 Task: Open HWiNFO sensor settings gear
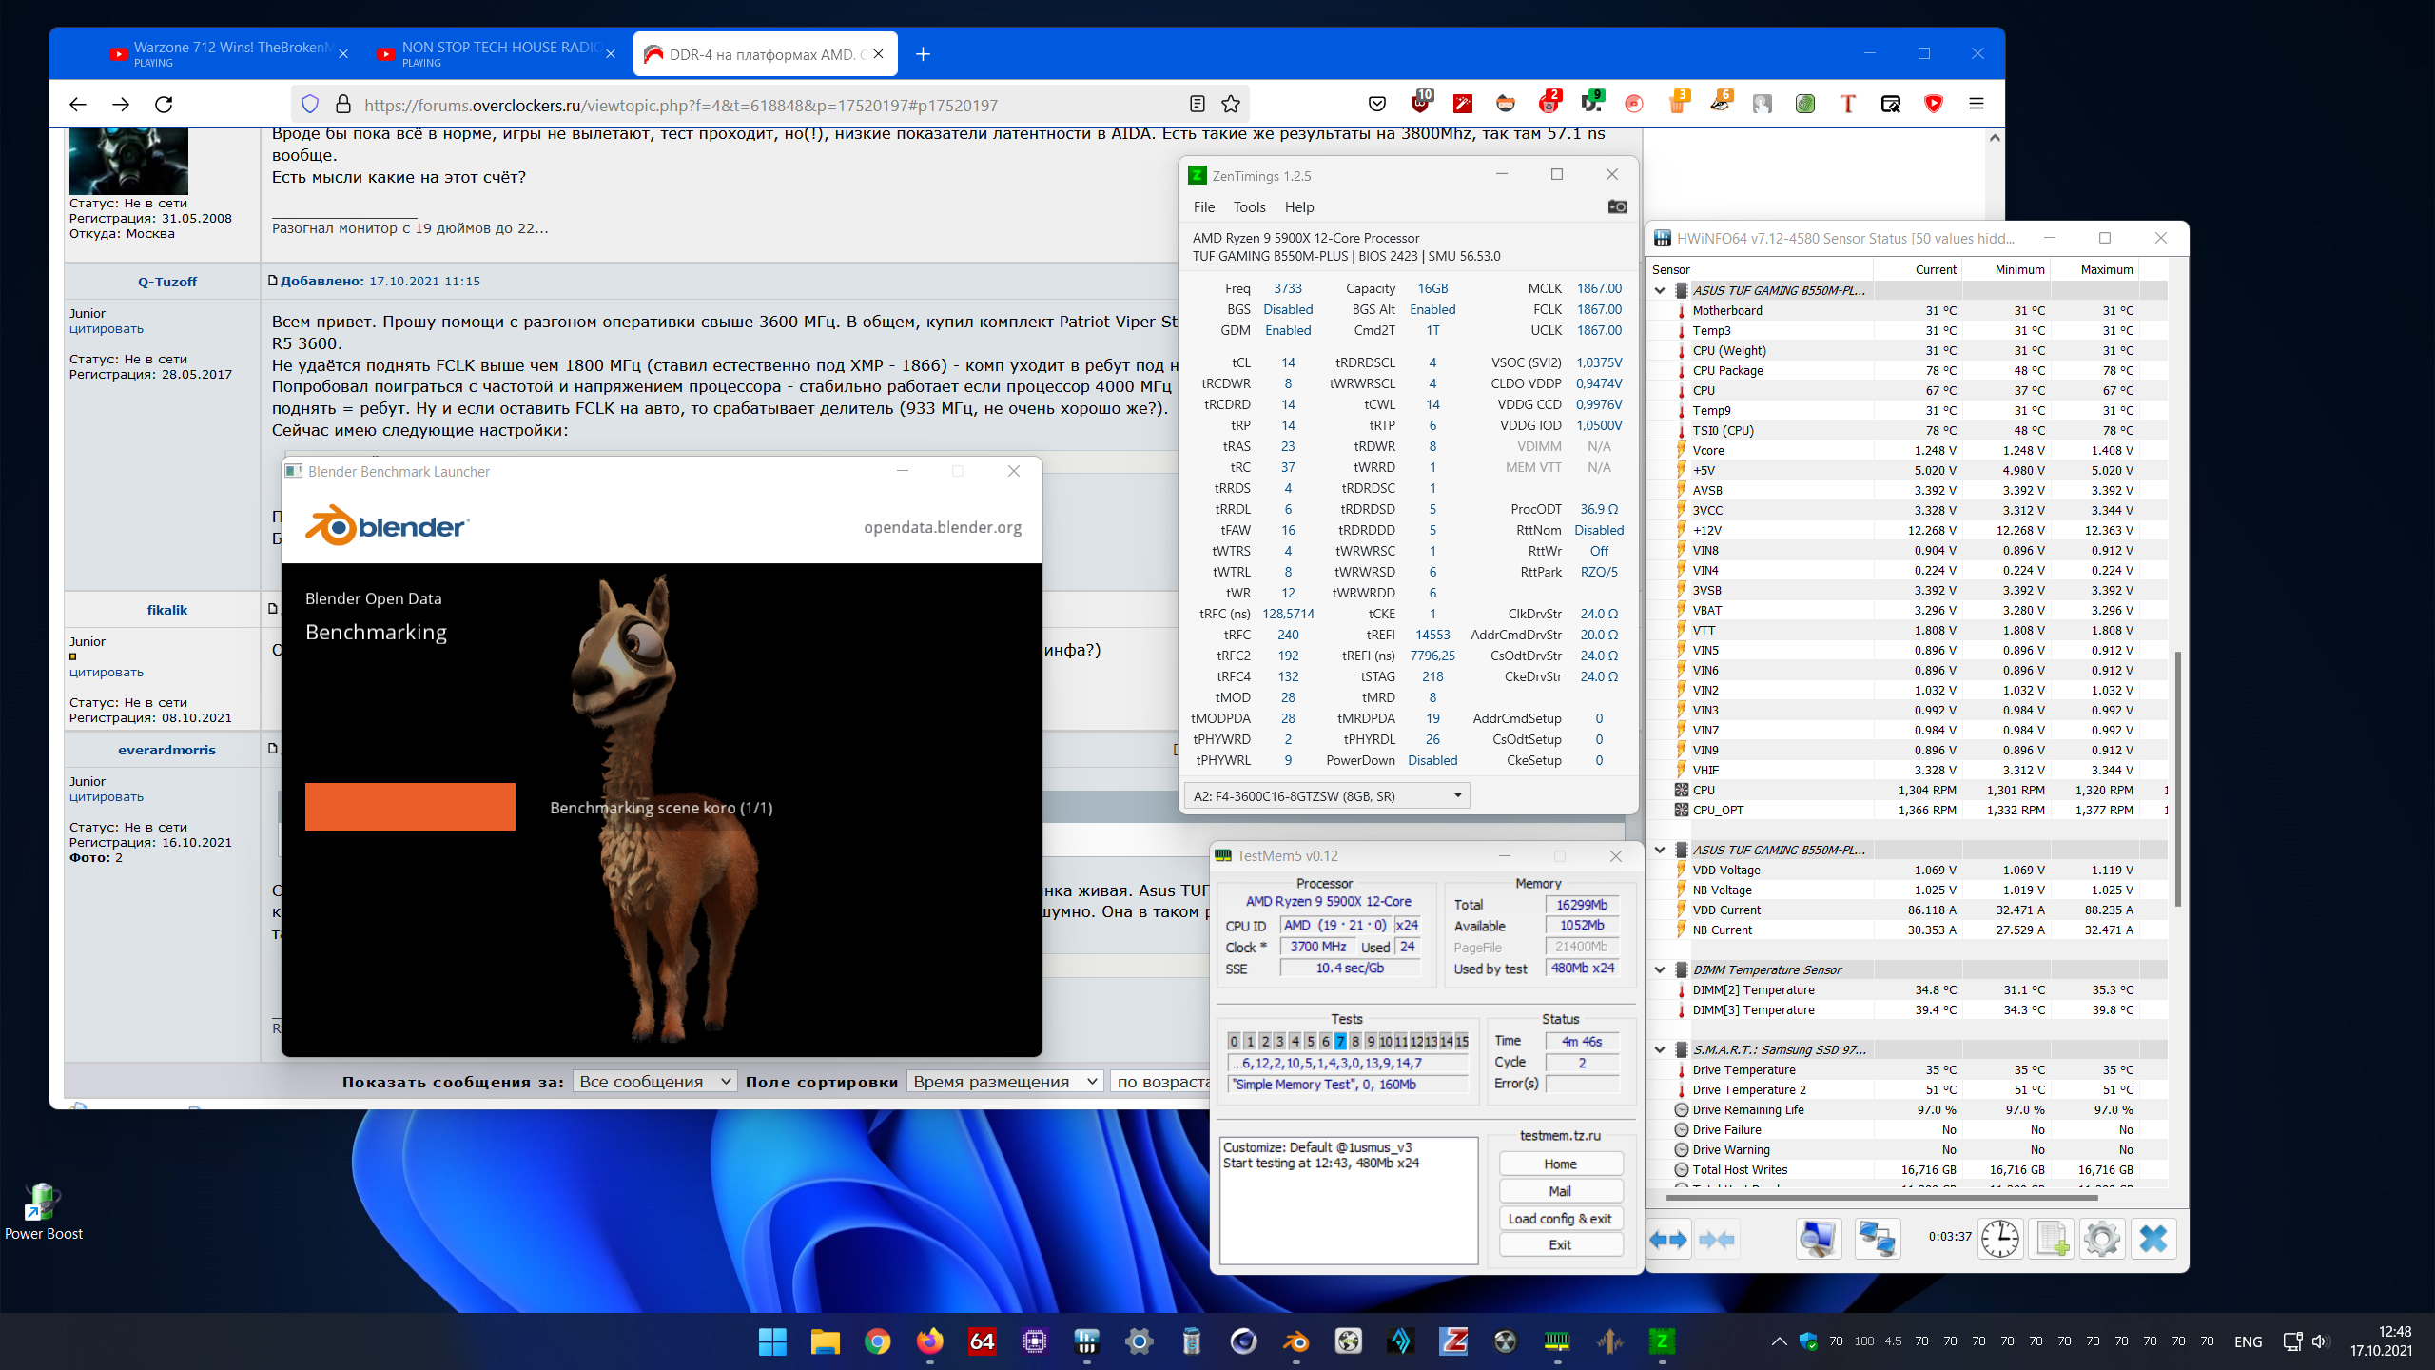pos(2101,1239)
